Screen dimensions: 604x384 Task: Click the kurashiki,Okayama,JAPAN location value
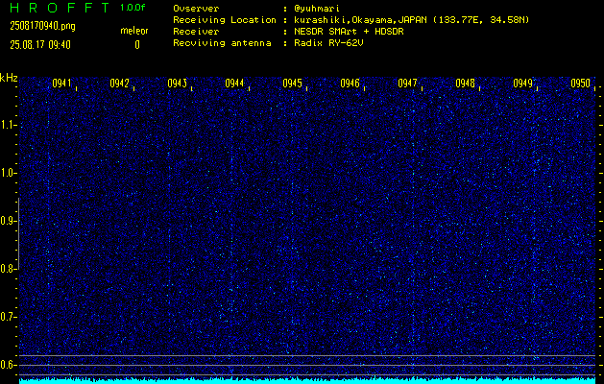pyautogui.click(x=411, y=20)
